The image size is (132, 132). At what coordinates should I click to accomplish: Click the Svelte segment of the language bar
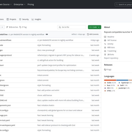tap(110, 80)
